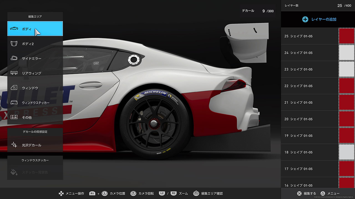Select layer 19 シェイプ 01-05

(318, 135)
